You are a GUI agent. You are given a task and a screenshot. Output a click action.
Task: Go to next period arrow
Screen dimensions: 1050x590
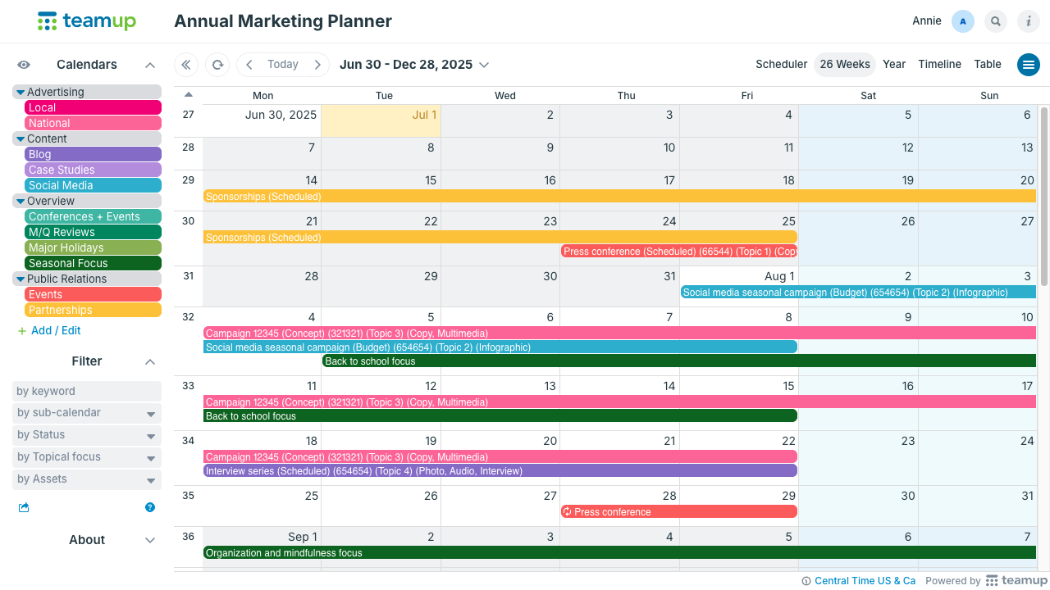coord(317,65)
